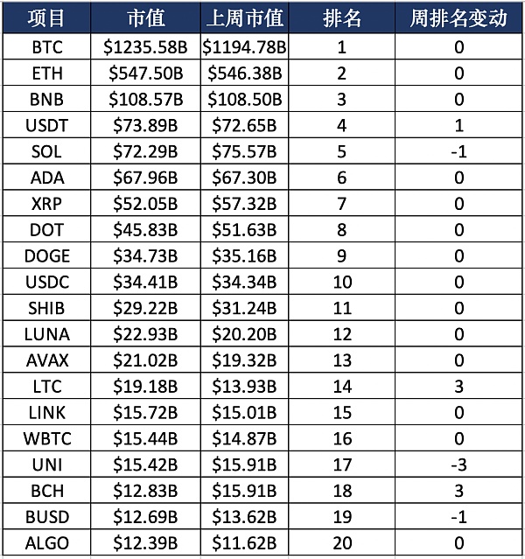Click the 项目 column header

pos(50,18)
